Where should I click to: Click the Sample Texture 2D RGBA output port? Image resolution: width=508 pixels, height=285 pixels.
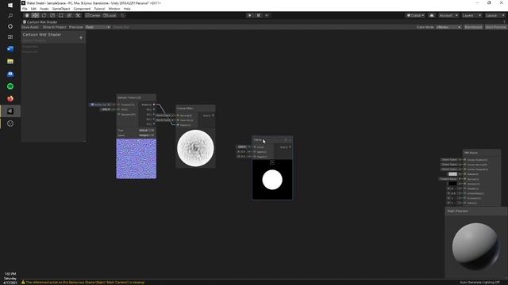pyautogui.click(x=154, y=104)
